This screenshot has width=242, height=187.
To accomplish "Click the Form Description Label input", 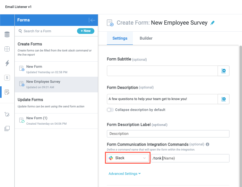I will point(168,134).
